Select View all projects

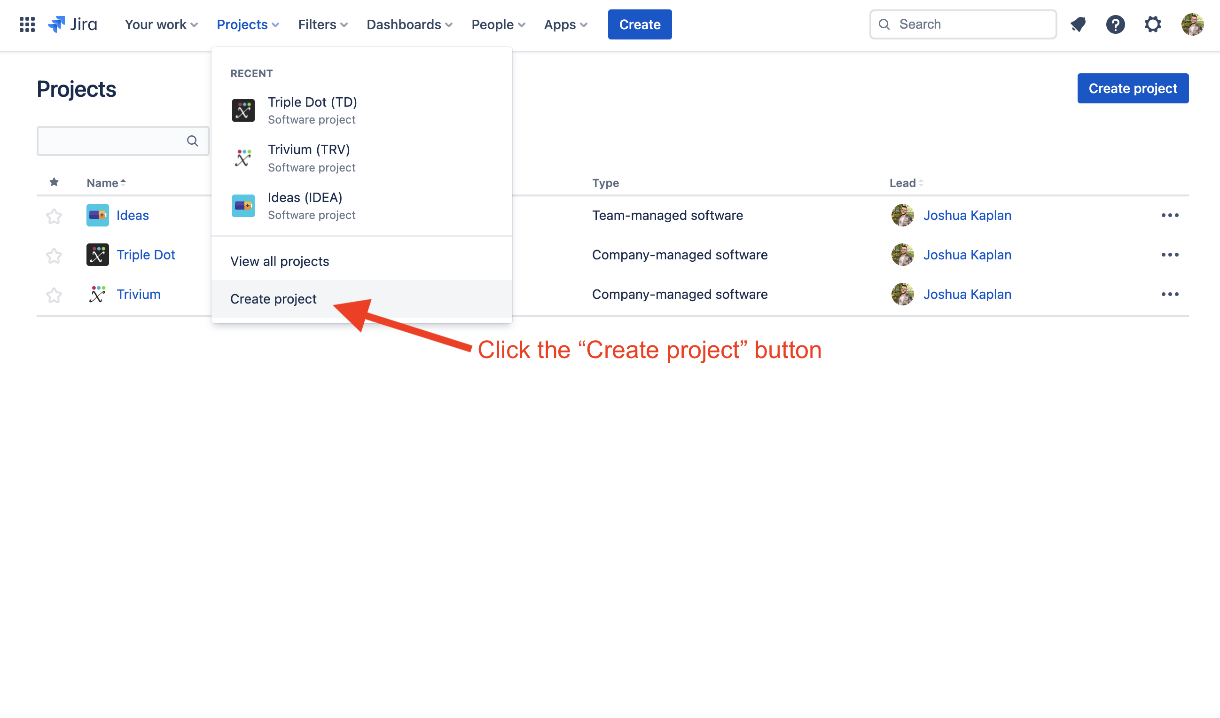tap(279, 261)
